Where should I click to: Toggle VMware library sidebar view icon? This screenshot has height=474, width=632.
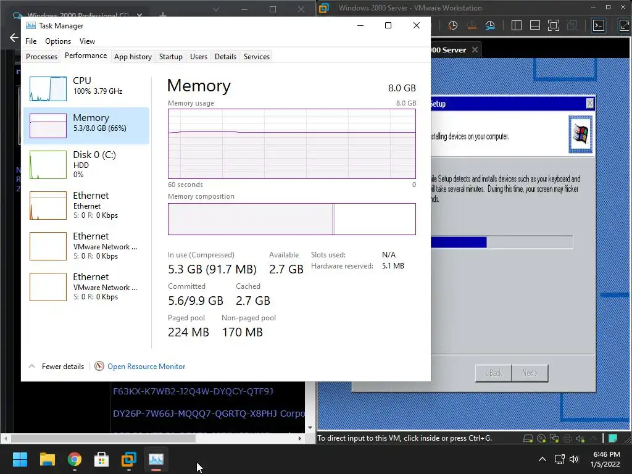tap(517, 26)
